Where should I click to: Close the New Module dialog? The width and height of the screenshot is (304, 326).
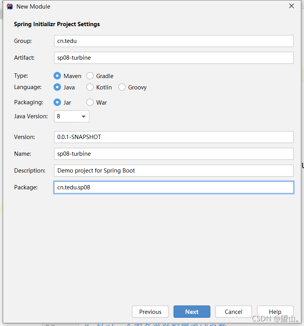tap(292, 6)
